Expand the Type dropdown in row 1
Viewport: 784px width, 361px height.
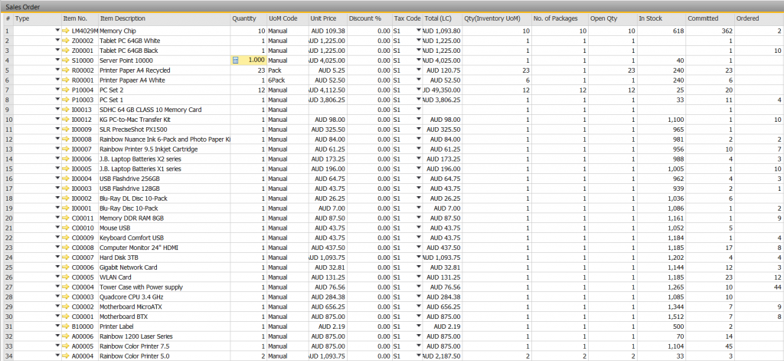tap(57, 31)
